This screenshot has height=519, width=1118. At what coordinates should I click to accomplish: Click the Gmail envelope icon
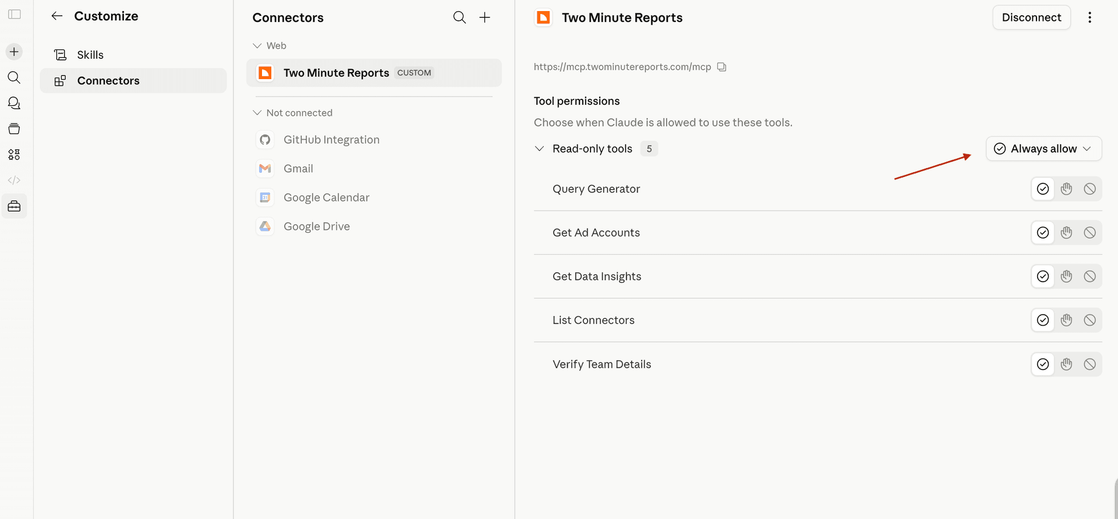pos(265,169)
